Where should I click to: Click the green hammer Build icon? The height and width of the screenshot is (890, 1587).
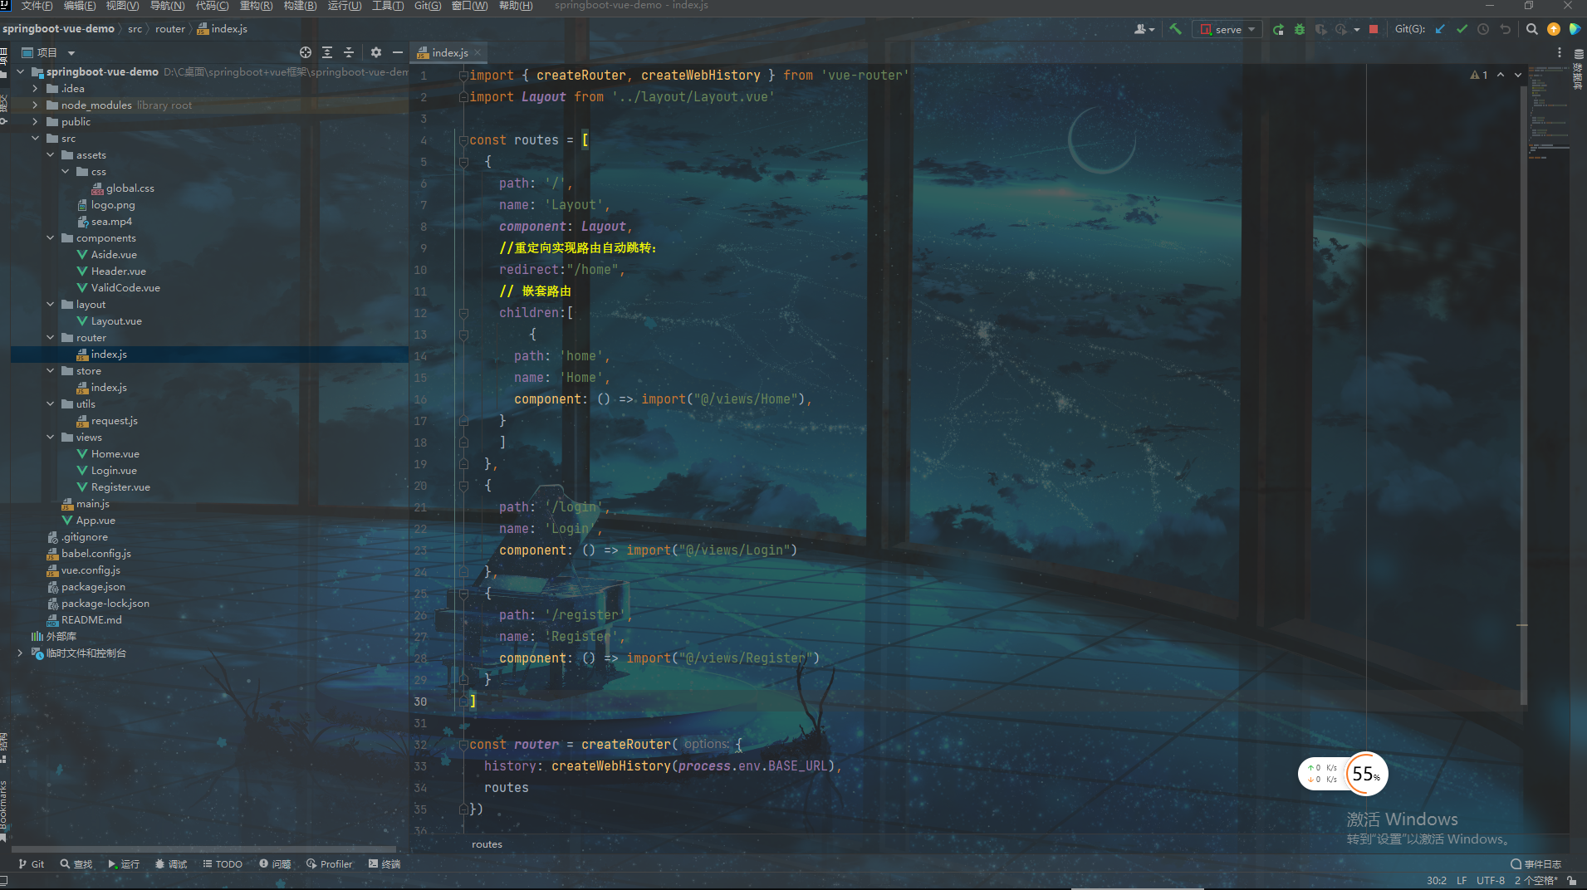tap(1175, 29)
